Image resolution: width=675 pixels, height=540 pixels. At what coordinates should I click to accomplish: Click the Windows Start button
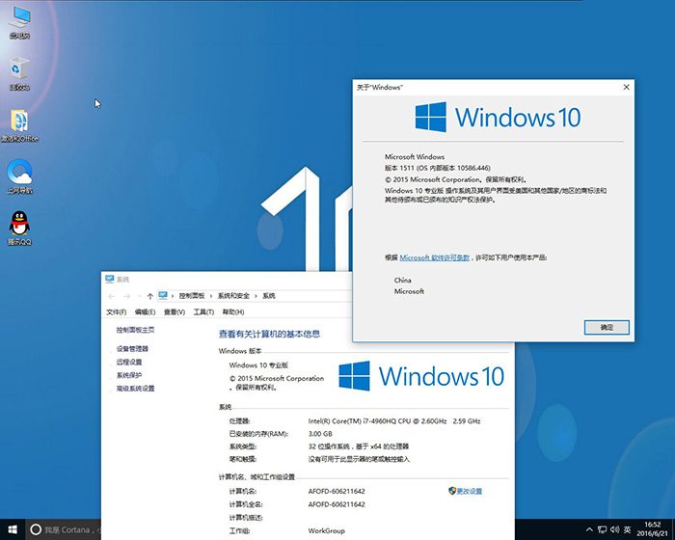click(11, 529)
